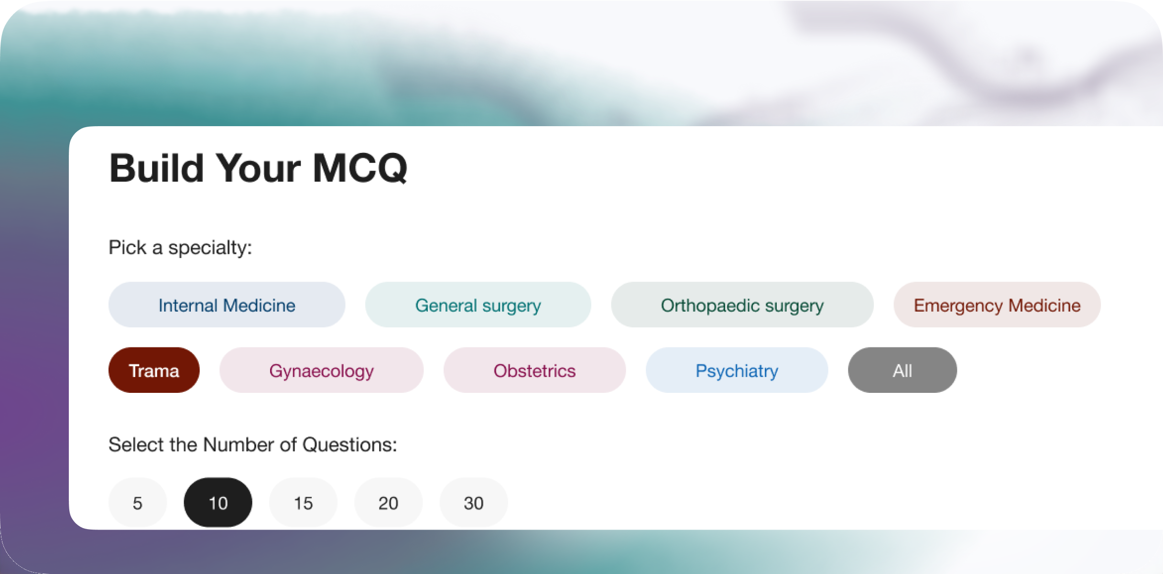Pick 20 questions for the quiz
Image resolution: width=1163 pixels, height=574 pixels.
[x=388, y=503]
